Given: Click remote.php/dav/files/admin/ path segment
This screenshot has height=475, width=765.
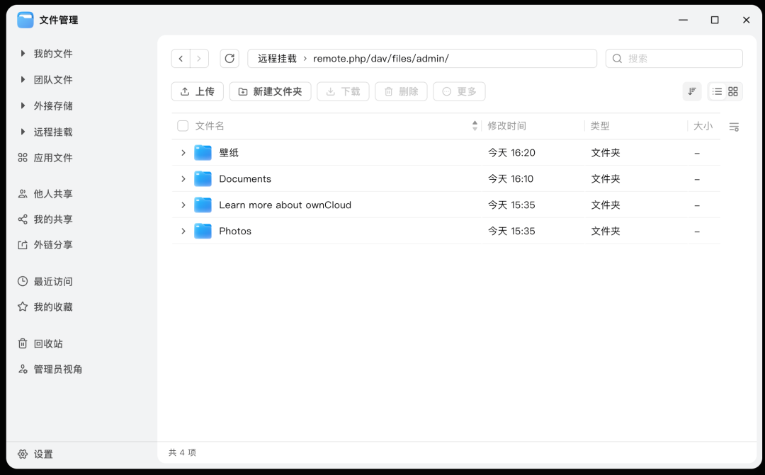Looking at the screenshot, I should pos(381,59).
